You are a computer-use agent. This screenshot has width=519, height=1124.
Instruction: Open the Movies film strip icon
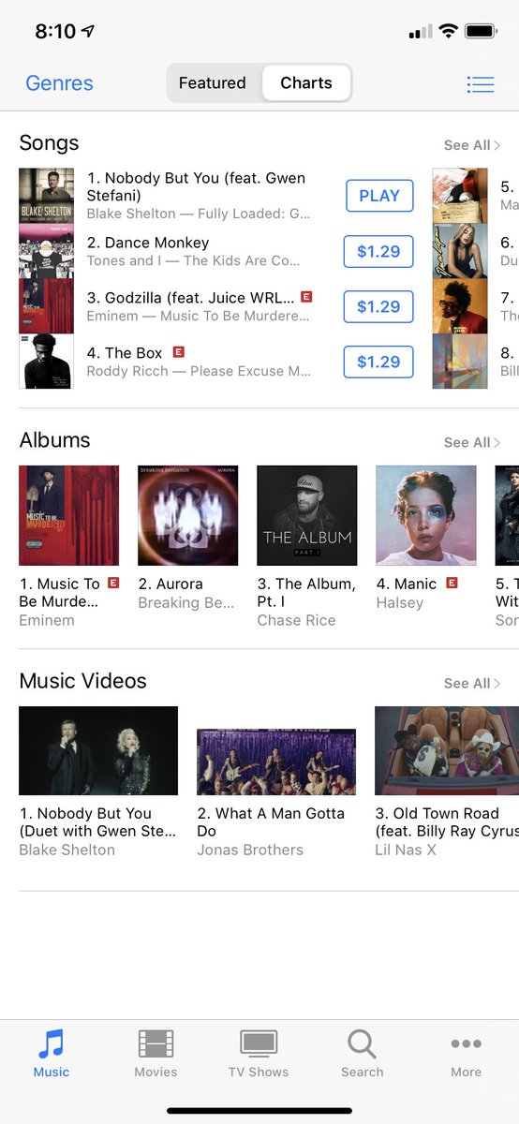(156, 1043)
